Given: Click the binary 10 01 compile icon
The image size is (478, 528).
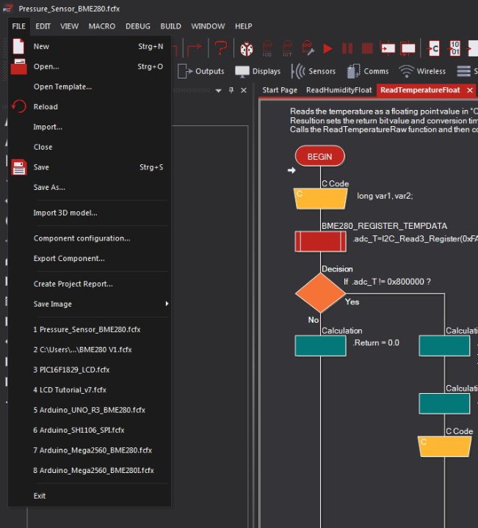Looking at the screenshot, I should point(454,48).
